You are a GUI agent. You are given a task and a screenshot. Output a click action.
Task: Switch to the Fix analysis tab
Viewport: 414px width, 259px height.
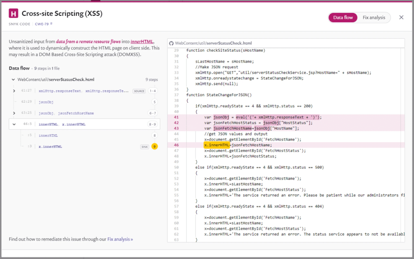click(x=374, y=17)
